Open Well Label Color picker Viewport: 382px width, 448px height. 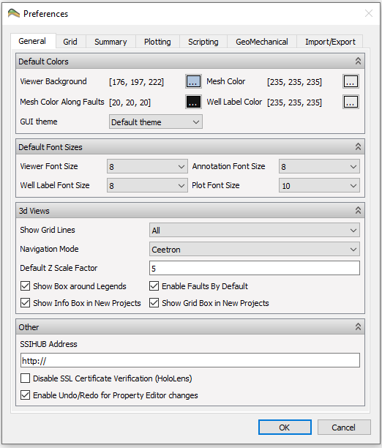click(351, 102)
